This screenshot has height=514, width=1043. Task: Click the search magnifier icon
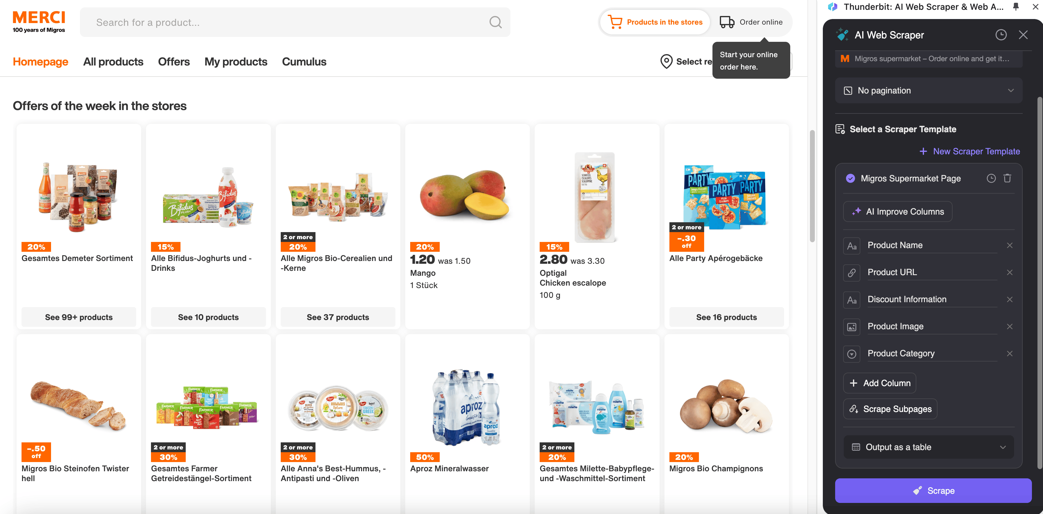[495, 22]
